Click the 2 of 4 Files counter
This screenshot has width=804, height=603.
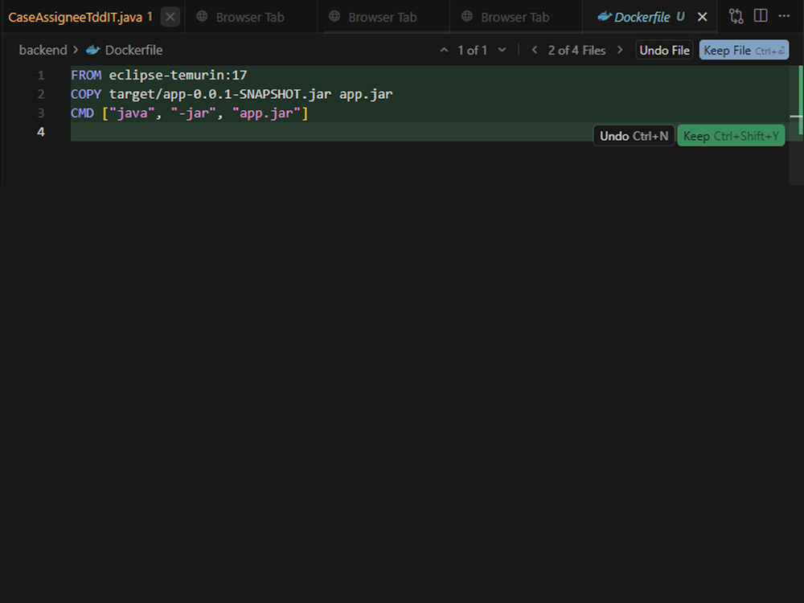pyautogui.click(x=576, y=50)
